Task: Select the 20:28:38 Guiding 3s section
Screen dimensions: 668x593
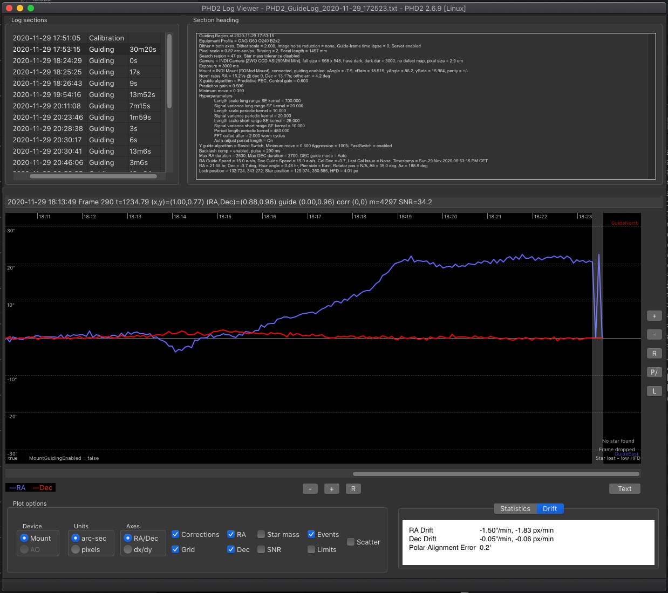Action: [86, 128]
